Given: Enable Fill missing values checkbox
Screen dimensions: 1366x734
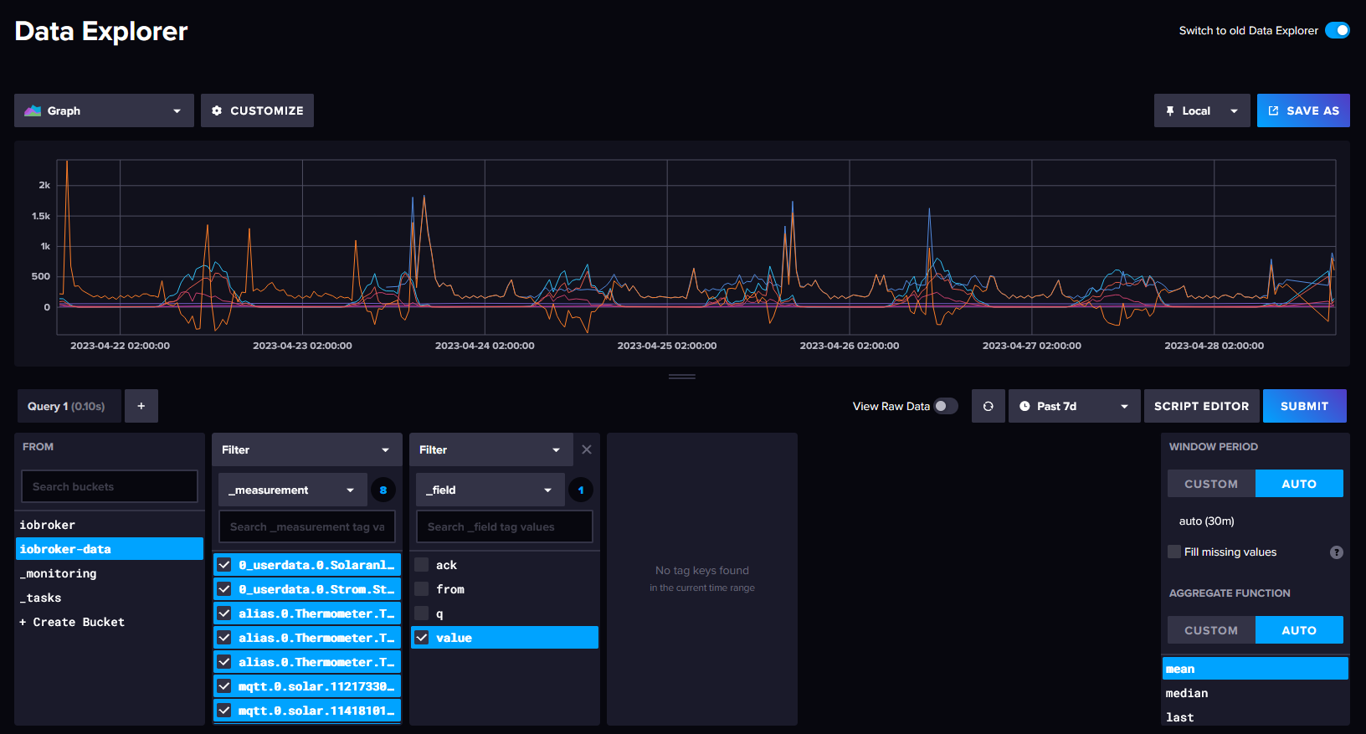Looking at the screenshot, I should tap(1174, 552).
